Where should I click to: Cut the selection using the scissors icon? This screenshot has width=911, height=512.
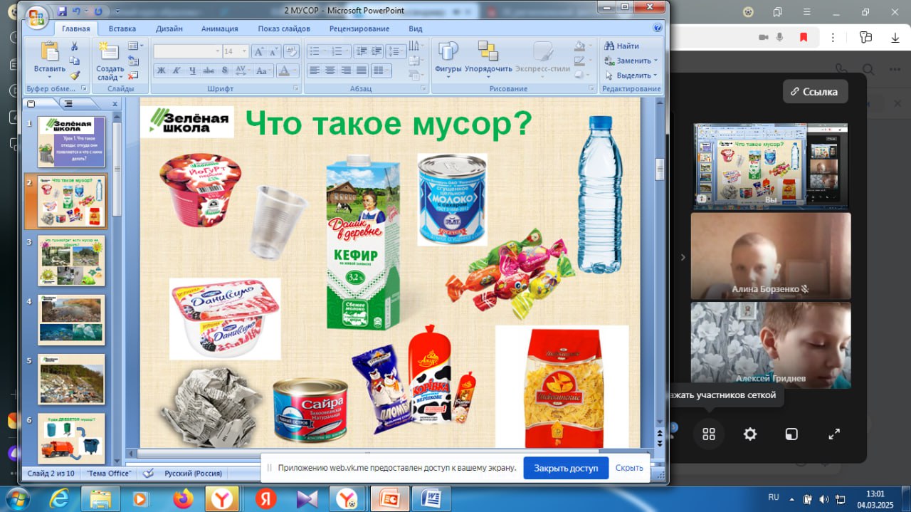74,46
